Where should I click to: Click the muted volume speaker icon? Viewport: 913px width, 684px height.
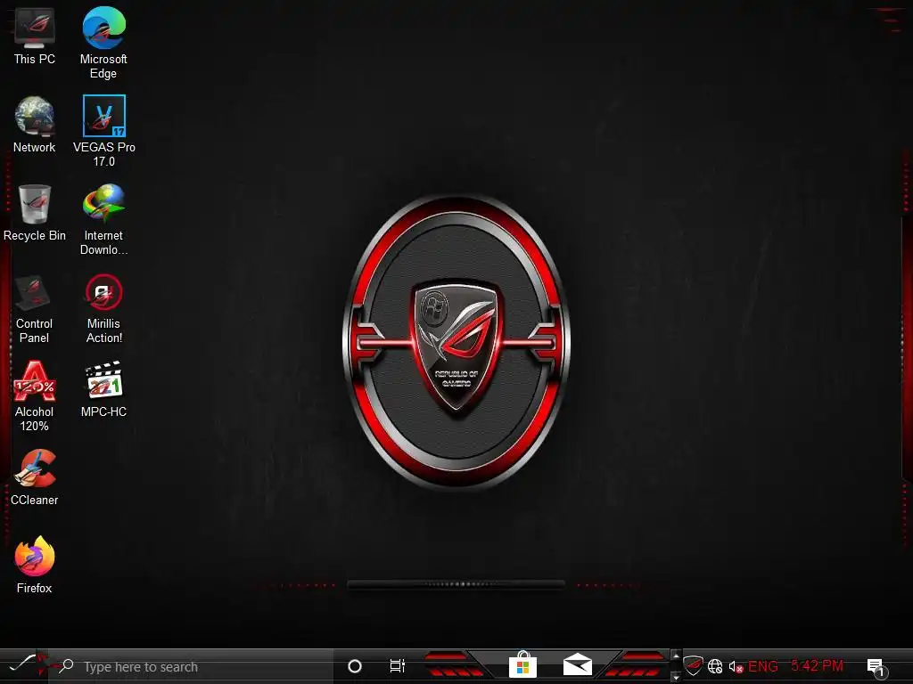tap(736, 666)
